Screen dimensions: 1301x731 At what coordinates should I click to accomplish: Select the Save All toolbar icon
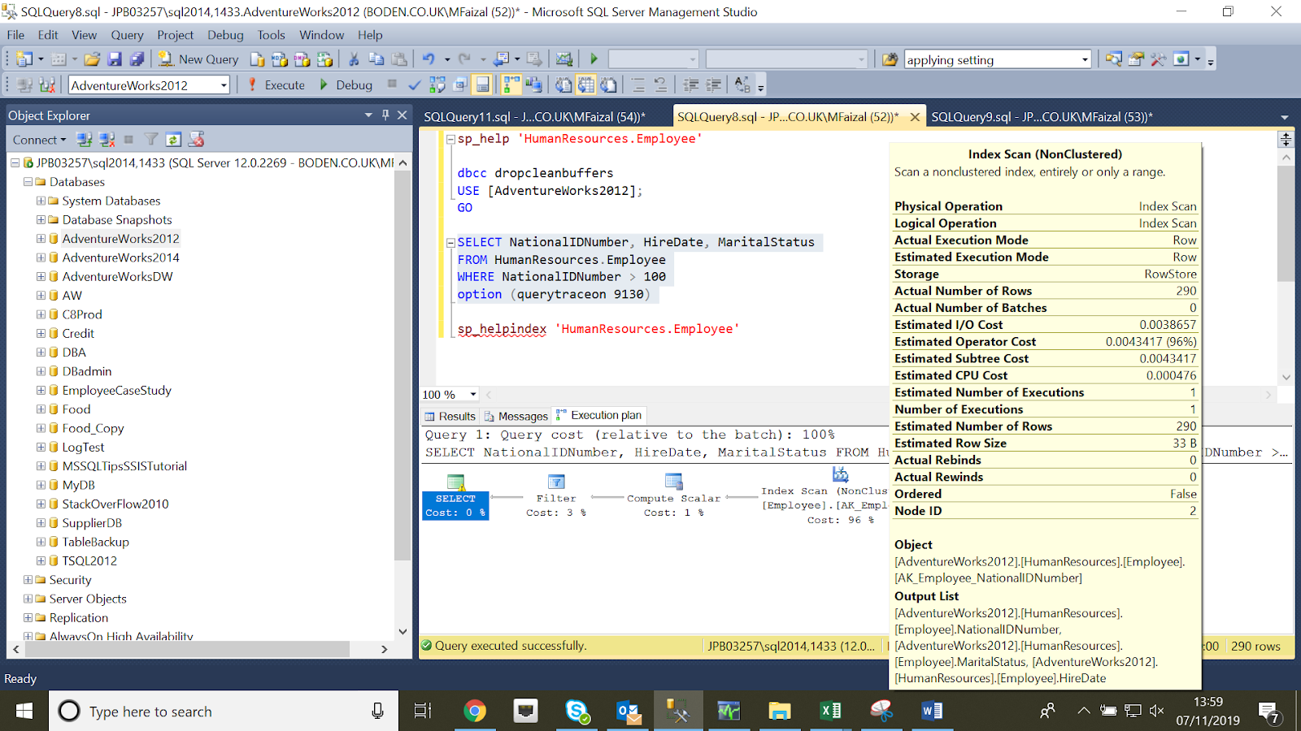point(138,59)
